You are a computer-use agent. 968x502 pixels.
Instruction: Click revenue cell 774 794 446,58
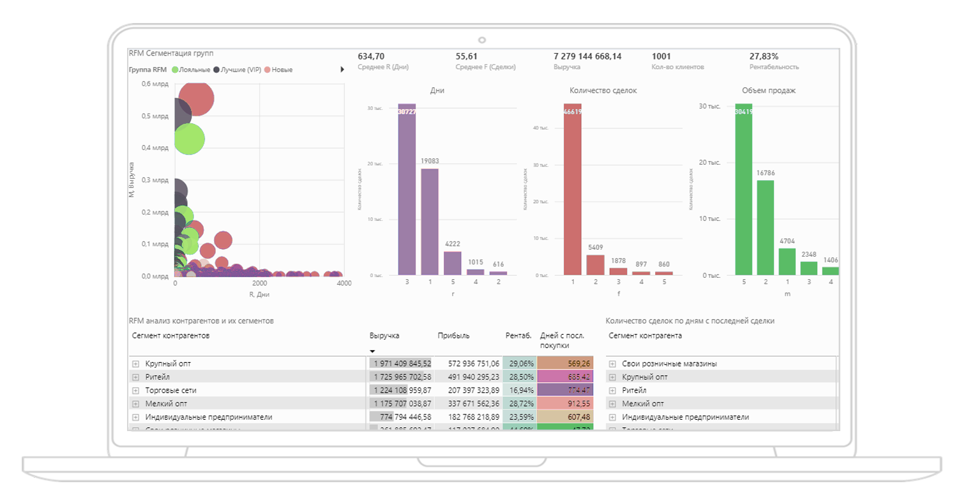coord(400,417)
